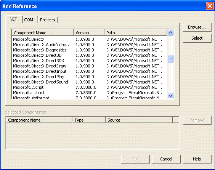Image resolution: width=215 pixels, height=170 pixels.
Task: Select Microsoft.DirectX.AudioVideo... component
Action: 90,45
